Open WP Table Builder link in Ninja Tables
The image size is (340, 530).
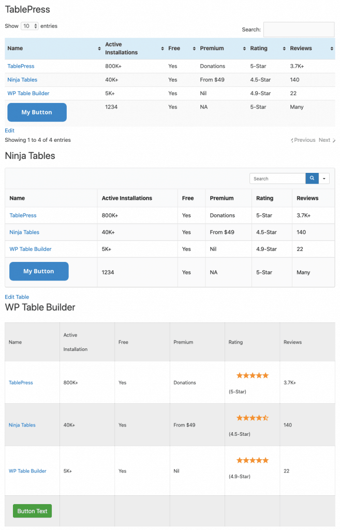pos(31,249)
